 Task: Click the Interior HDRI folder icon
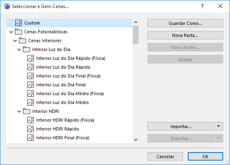(27, 111)
